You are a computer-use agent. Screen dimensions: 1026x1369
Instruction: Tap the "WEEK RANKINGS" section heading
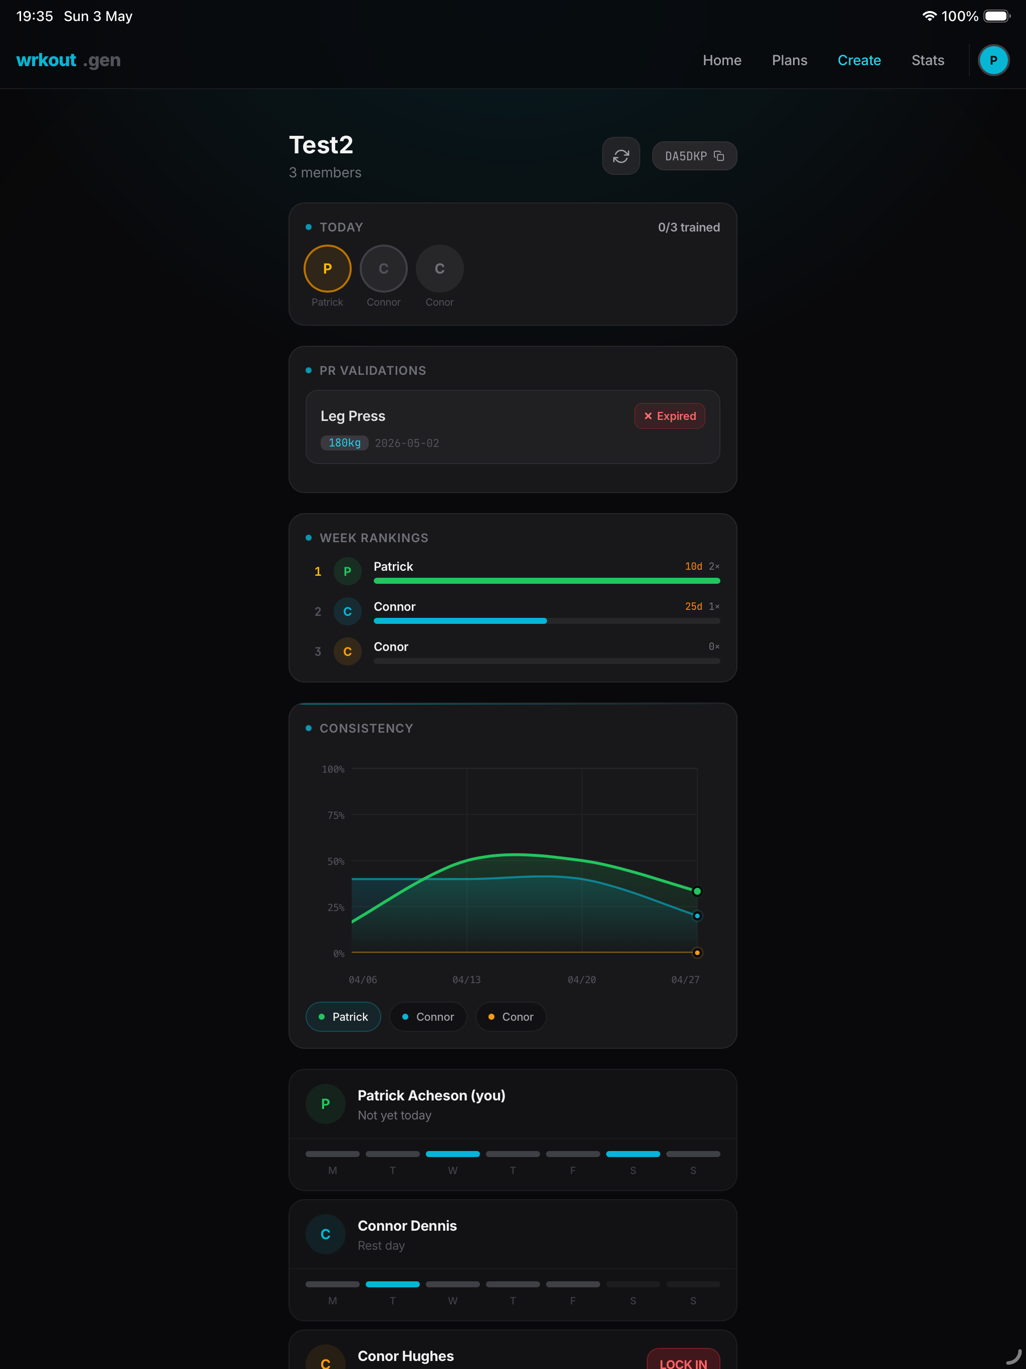(x=374, y=538)
